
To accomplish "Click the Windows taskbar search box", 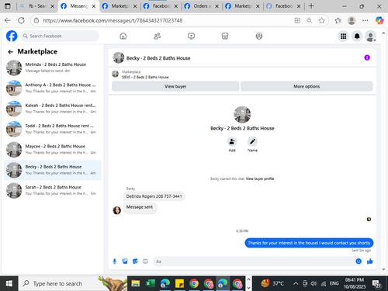I will [72, 284].
